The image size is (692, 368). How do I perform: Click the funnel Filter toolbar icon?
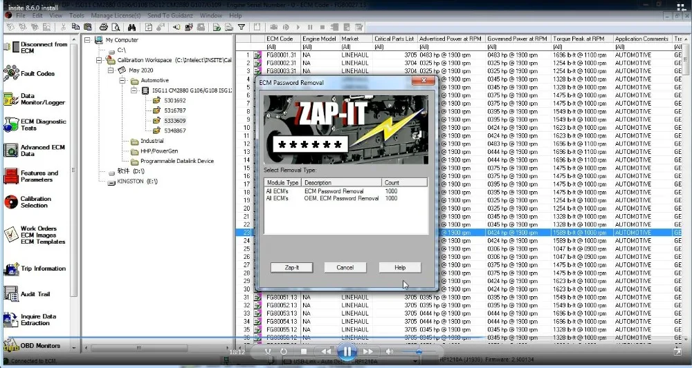[242, 28]
